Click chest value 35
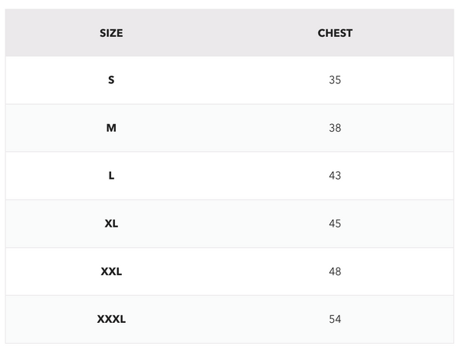This screenshot has height=353, width=463. [335, 80]
